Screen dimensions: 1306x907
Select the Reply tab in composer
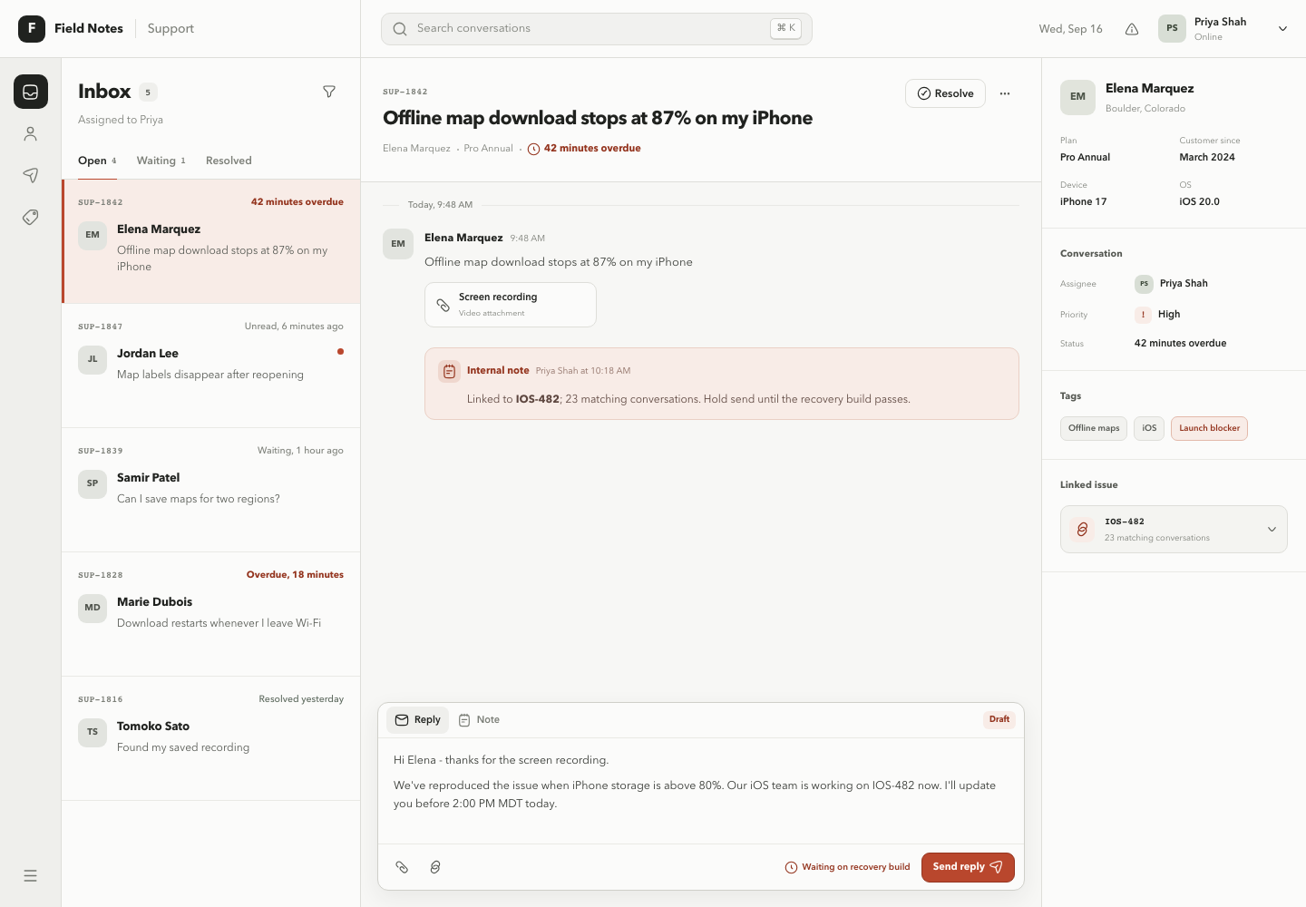point(417,720)
